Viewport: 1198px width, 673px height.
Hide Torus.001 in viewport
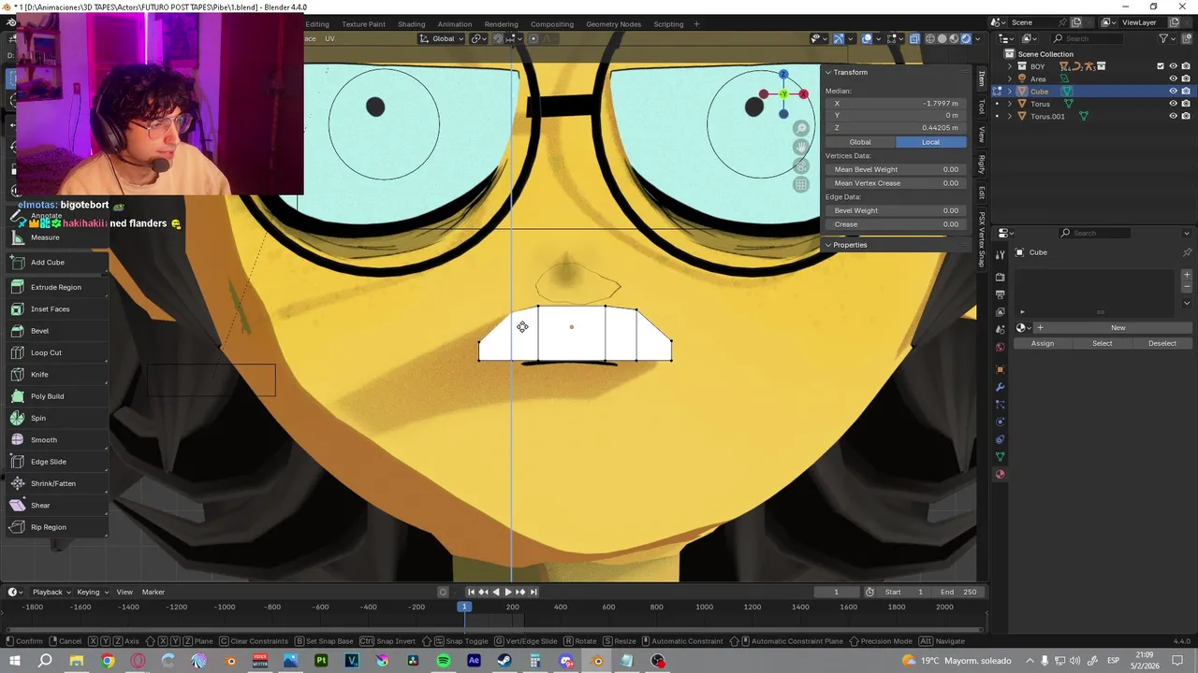(x=1173, y=116)
